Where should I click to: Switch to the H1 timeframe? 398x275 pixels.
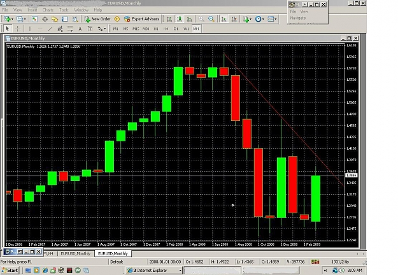click(156, 29)
